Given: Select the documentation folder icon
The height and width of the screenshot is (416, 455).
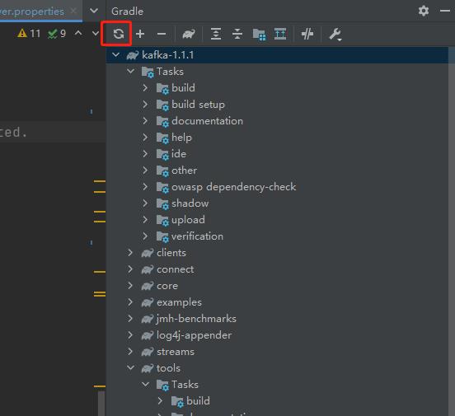Looking at the screenshot, I should tap(162, 121).
